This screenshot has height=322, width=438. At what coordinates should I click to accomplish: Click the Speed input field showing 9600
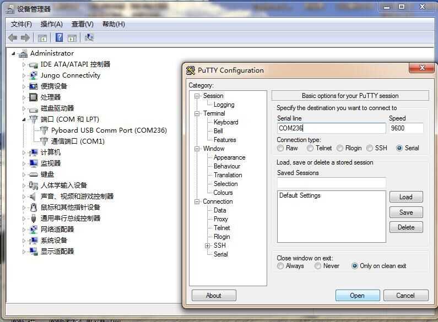406,128
